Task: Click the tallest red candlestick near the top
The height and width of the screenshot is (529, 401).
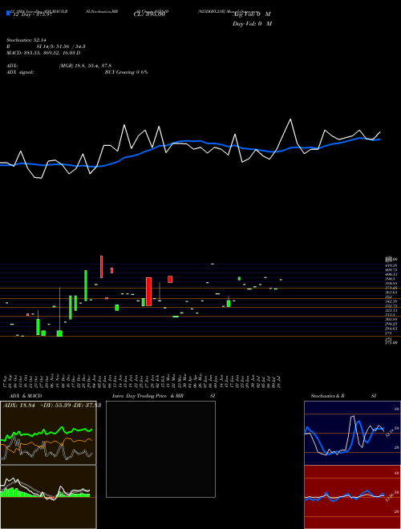Action: tap(101, 267)
